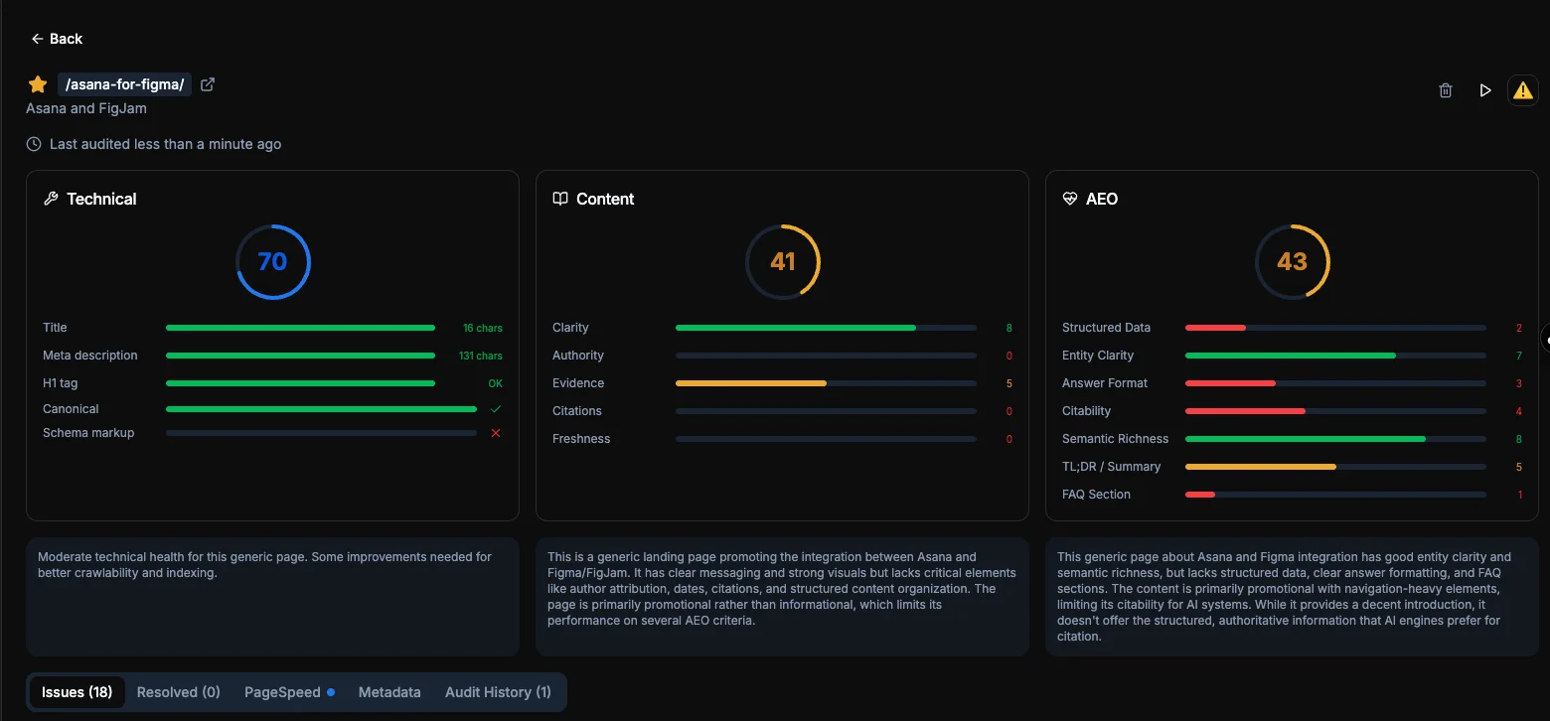The width and height of the screenshot is (1550, 721).
Task: Click the wrench icon in Technical card
Action: click(51, 199)
